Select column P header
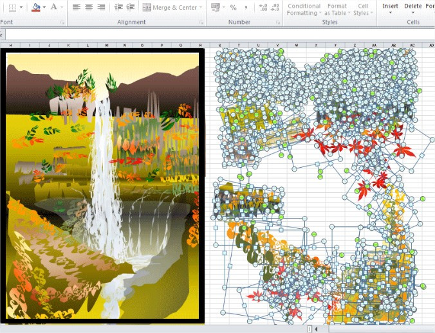435x333 pixels. pos(162,45)
